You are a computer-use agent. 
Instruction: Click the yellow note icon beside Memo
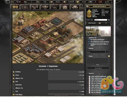[x=109, y=56]
